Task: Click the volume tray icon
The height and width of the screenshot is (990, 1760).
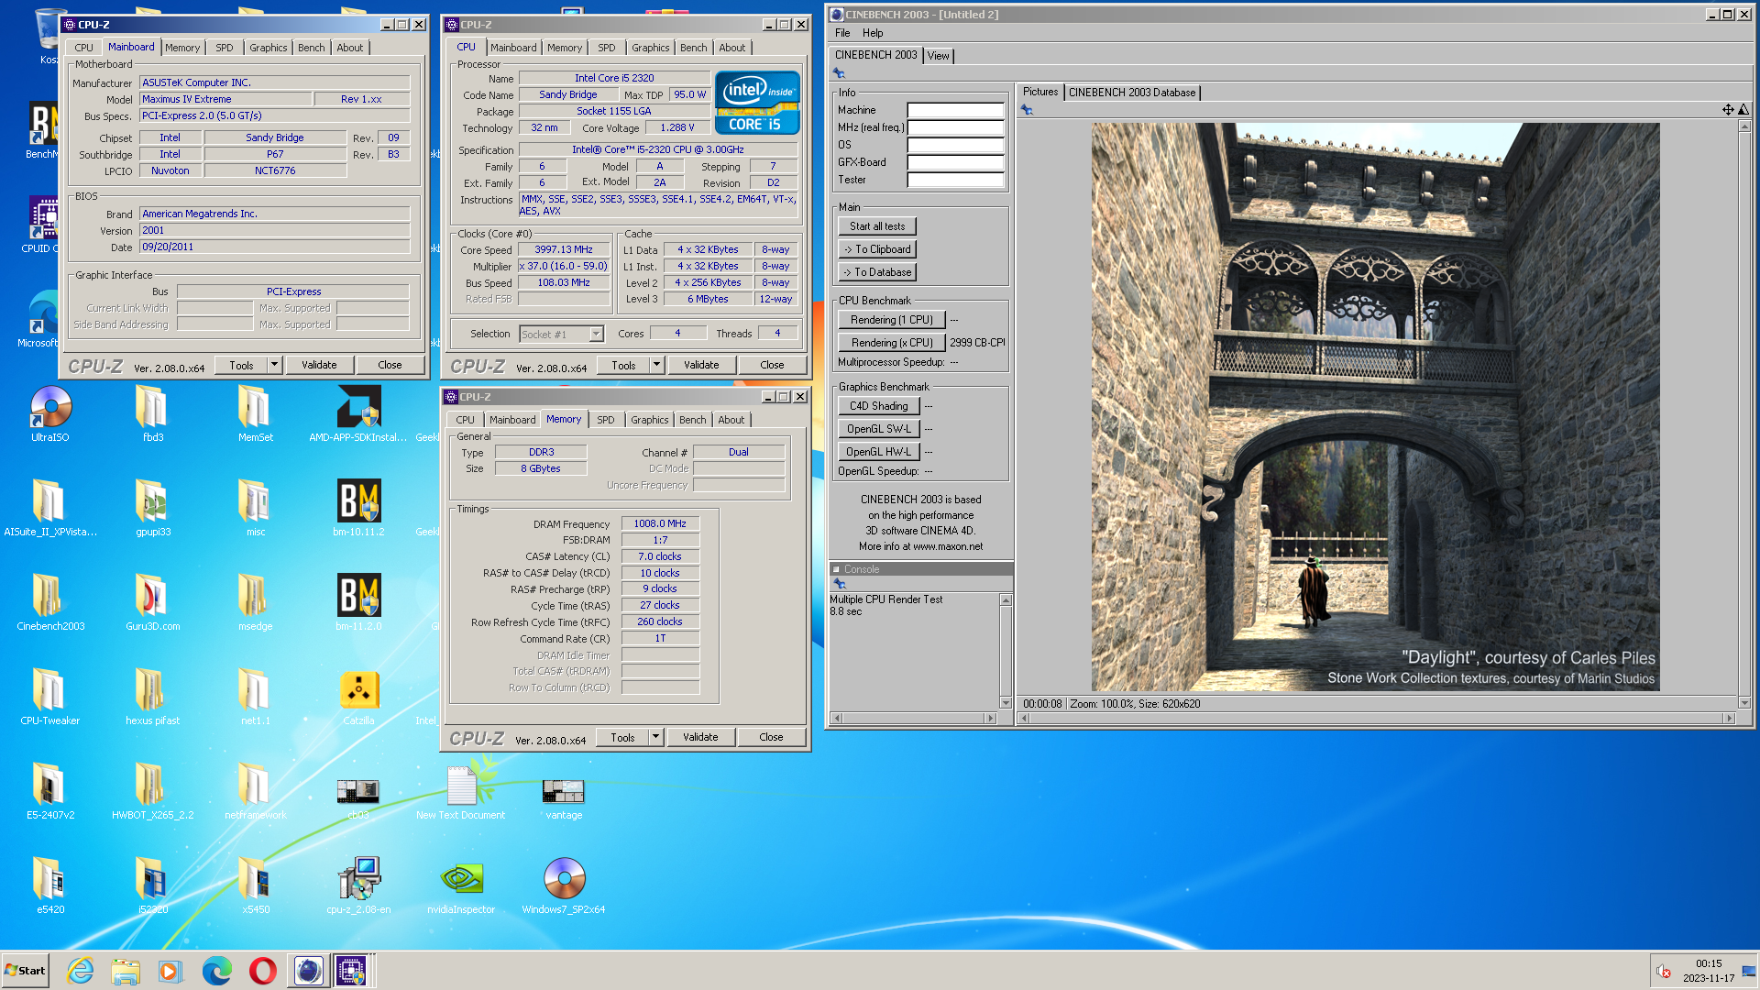Action: tap(1663, 972)
